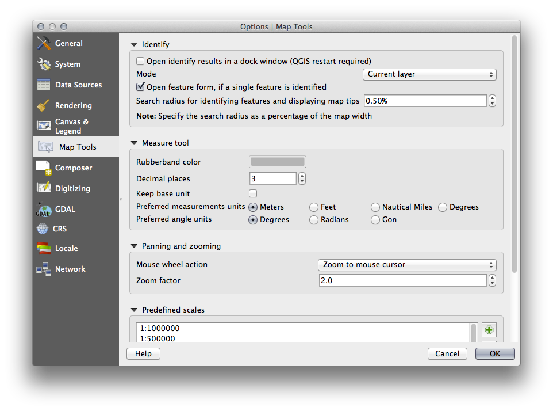Open Data Sources table icon
Screen dimensions: 553x411
point(44,85)
